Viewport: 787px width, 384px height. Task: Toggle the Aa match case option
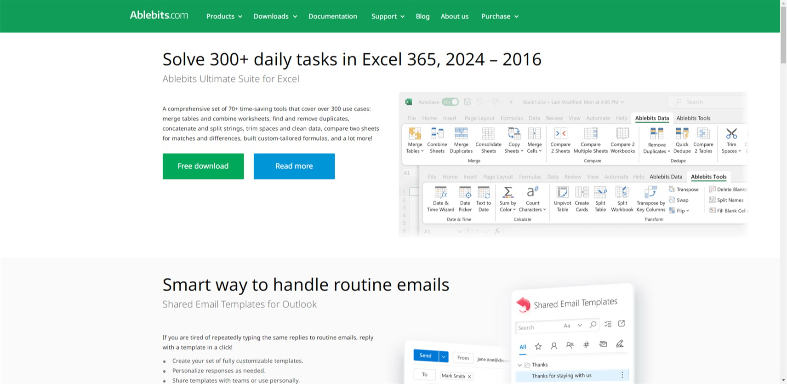point(567,326)
